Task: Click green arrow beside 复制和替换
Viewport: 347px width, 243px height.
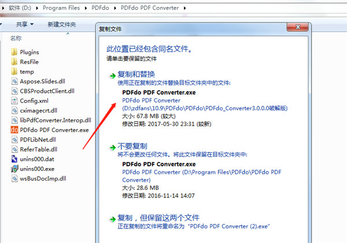Action: [113, 76]
